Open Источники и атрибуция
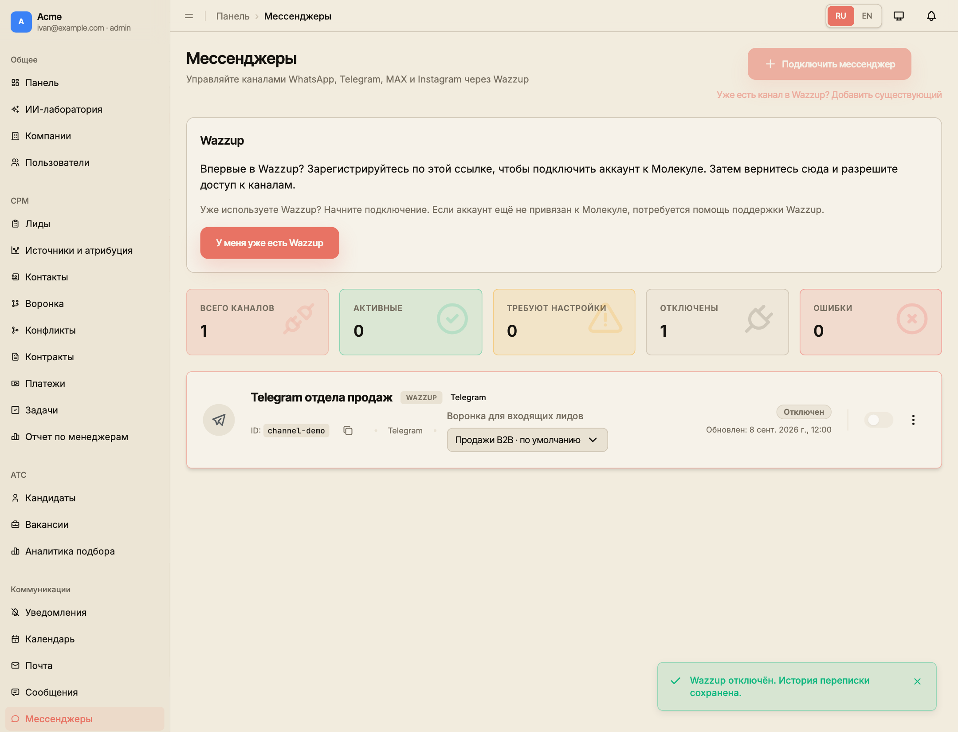This screenshot has width=958, height=732. pos(85,250)
